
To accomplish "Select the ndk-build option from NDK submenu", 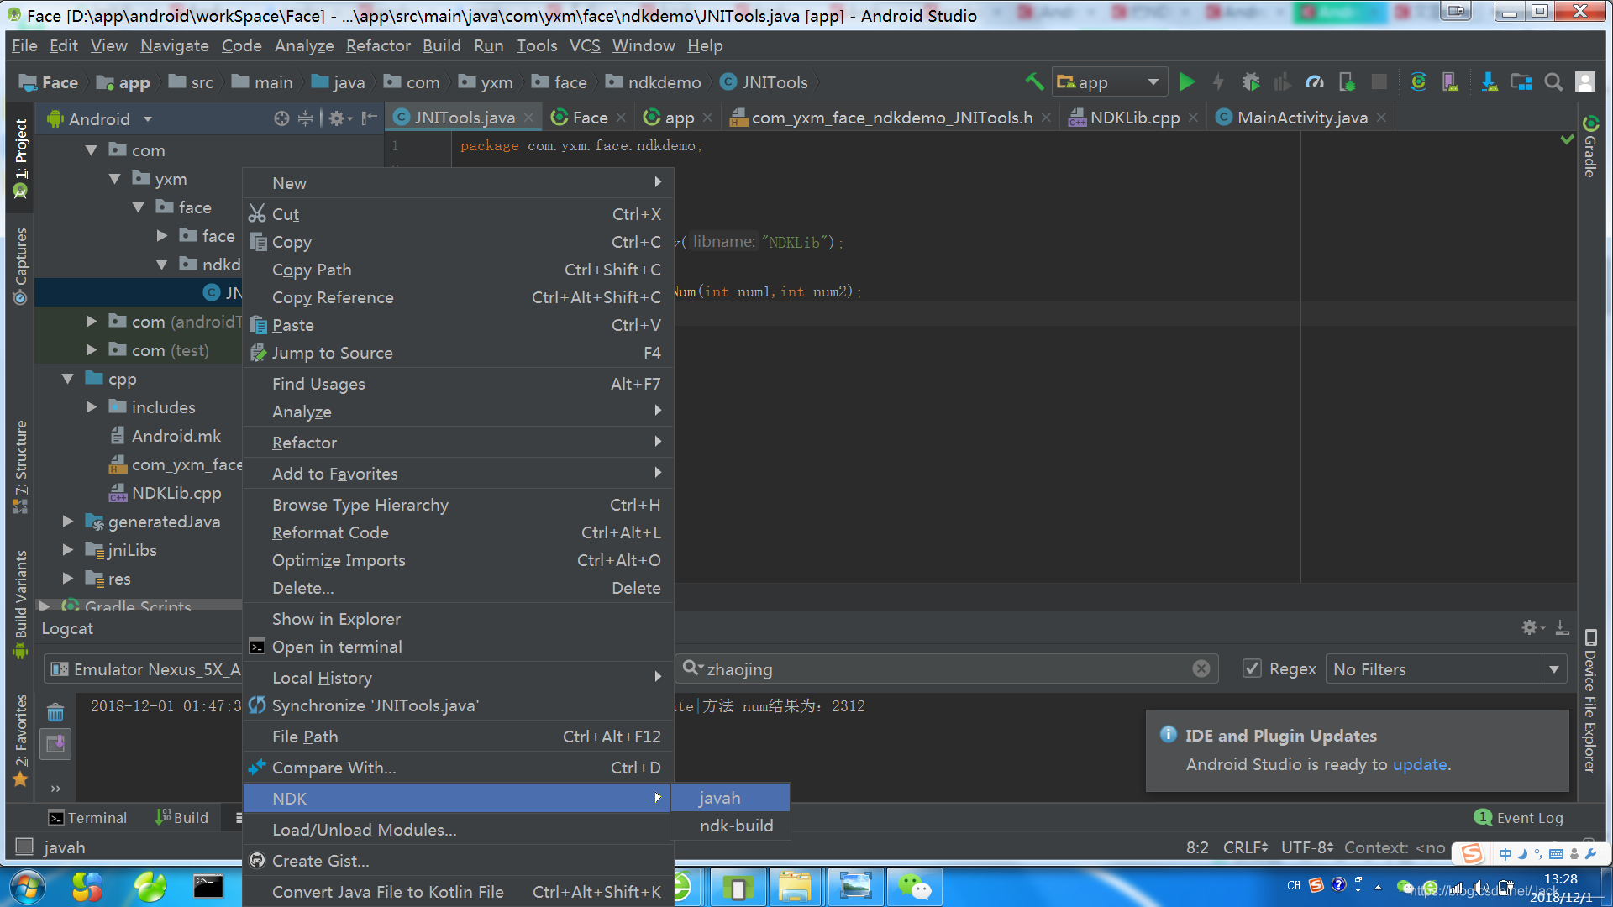I will [x=734, y=825].
